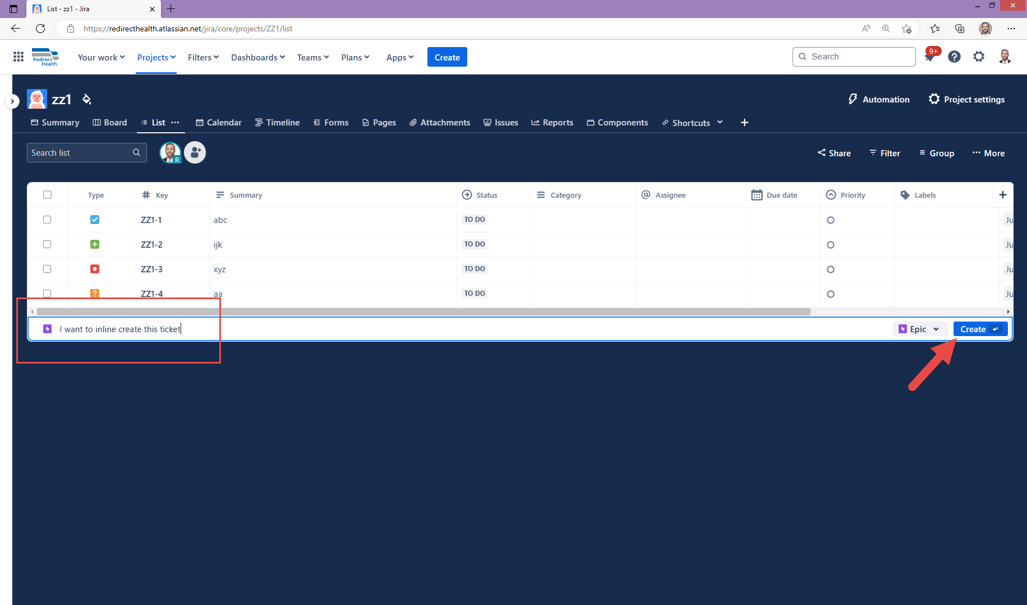Open the Jira settings gear icon
This screenshot has width=1027, height=605.
click(979, 57)
